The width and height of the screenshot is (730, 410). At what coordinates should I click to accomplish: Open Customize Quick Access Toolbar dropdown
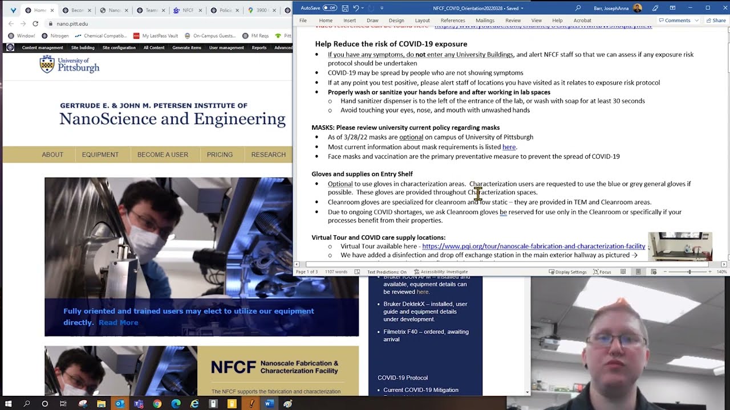tap(382, 8)
